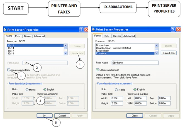Image resolution: width=185 pixels, height=129 pixels.
Task: Click Apply button in right dialog
Action: click(x=171, y=116)
